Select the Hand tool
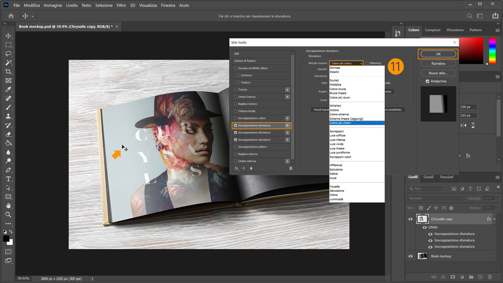 [x=8, y=205]
